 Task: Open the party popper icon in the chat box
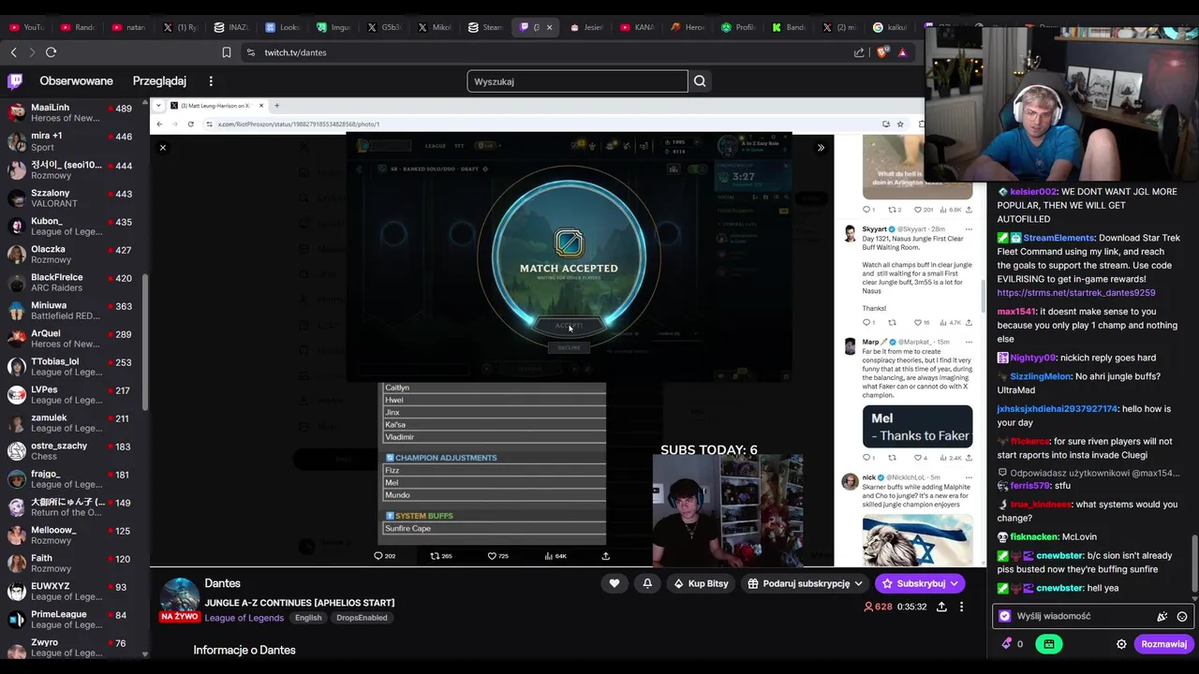pos(1162,616)
